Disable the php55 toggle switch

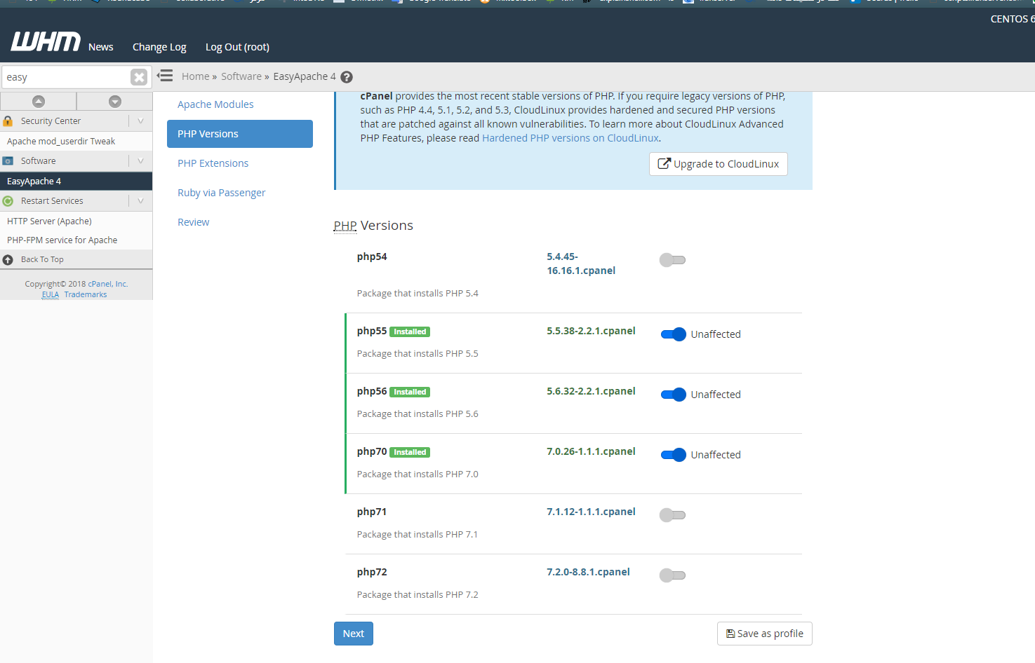click(x=674, y=334)
